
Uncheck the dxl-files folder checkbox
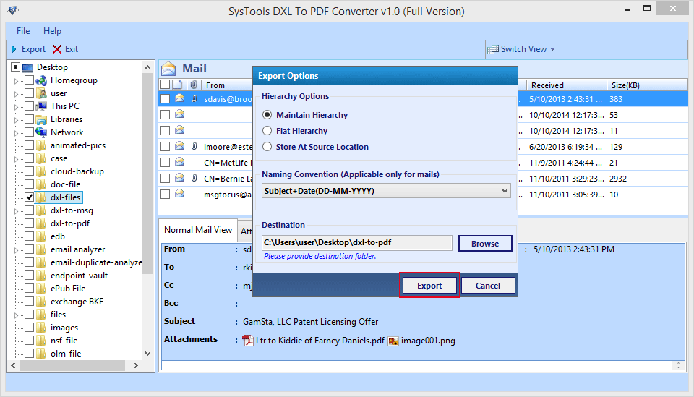pyautogui.click(x=29, y=197)
